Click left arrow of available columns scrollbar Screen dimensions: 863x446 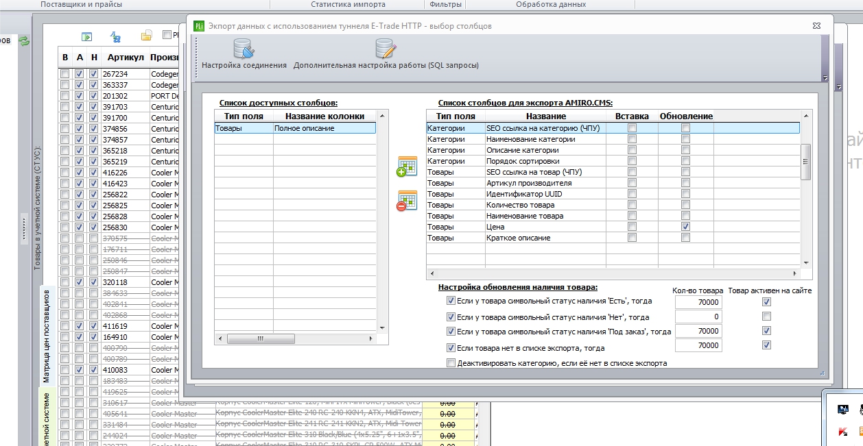(x=220, y=338)
